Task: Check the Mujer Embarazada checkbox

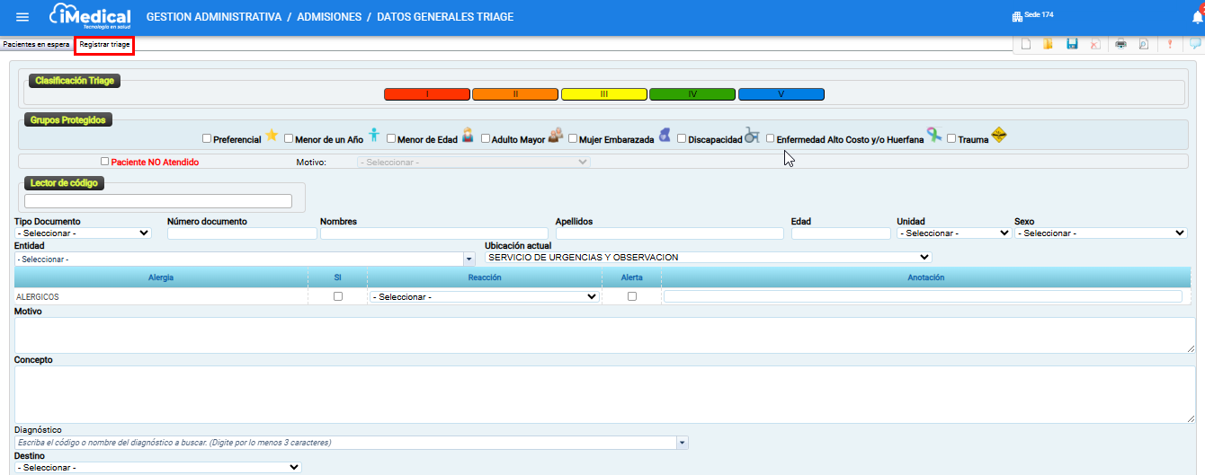Action: pos(573,139)
